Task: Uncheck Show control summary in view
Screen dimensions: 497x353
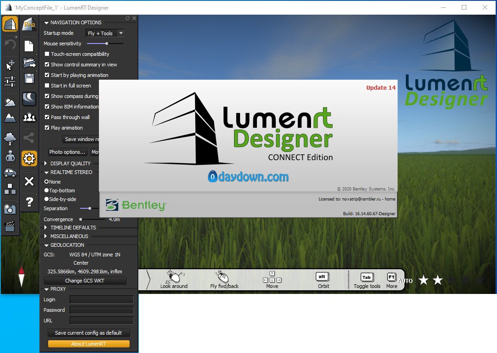Action: [x=47, y=64]
